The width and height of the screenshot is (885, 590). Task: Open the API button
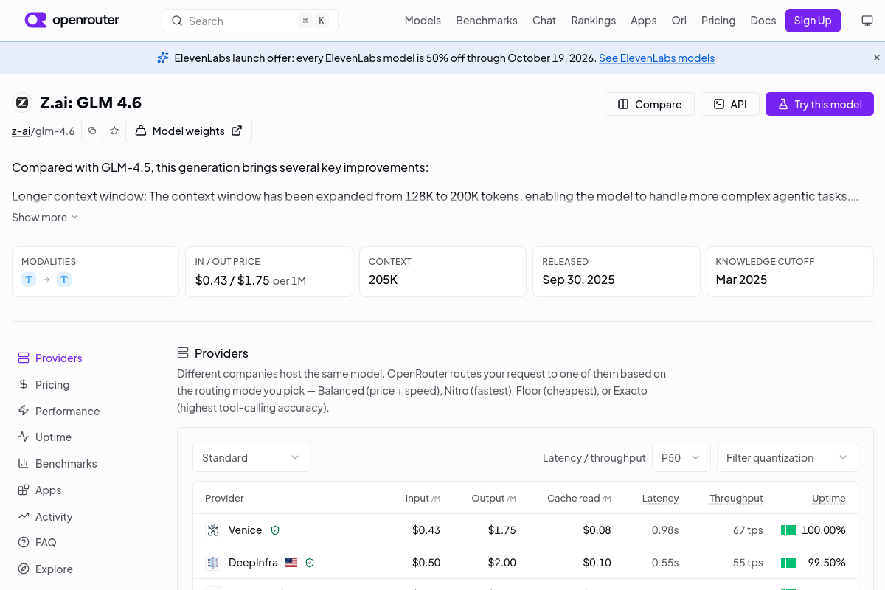point(730,104)
